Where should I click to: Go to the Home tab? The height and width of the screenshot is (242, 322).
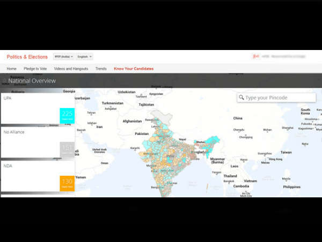coord(11,69)
